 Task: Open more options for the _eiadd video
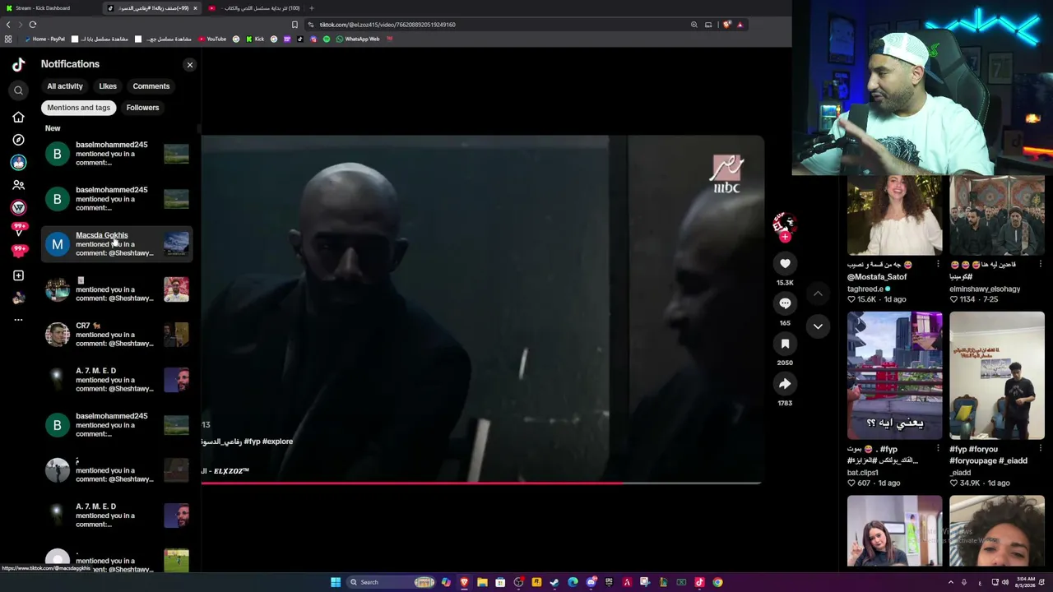1040,449
